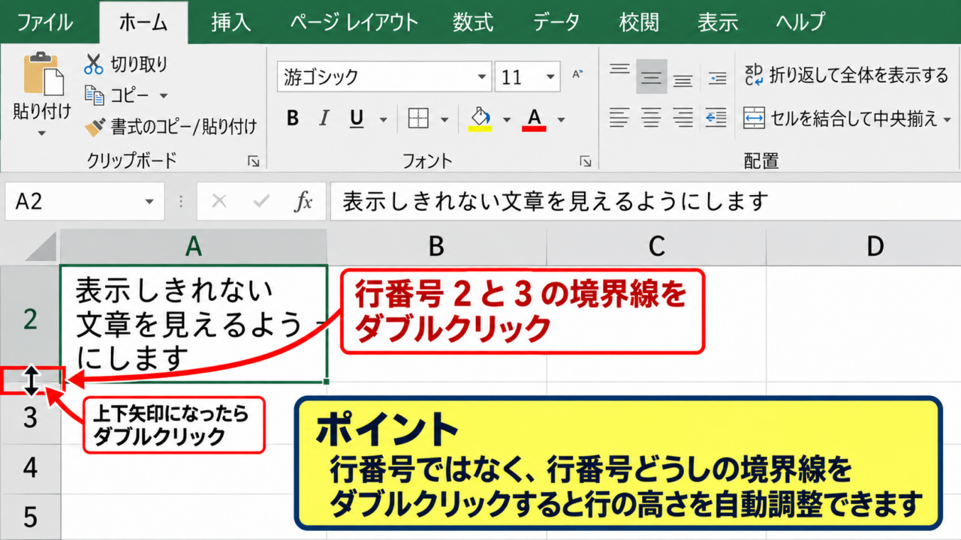Open the fill color dropdown arrow
This screenshot has height=540, width=961.
click(507, 119)
